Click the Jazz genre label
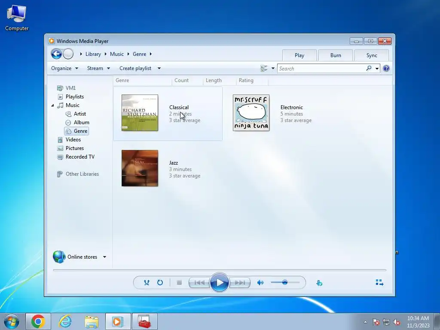This screenshot has width=440, height=330. click(x=174, y=163)
